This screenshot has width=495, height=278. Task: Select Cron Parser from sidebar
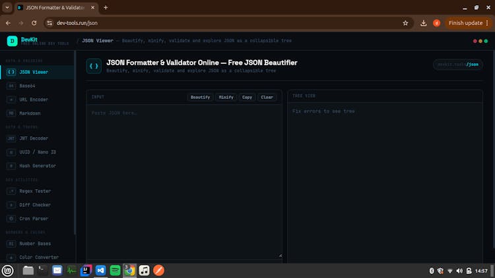coord(33,219)
